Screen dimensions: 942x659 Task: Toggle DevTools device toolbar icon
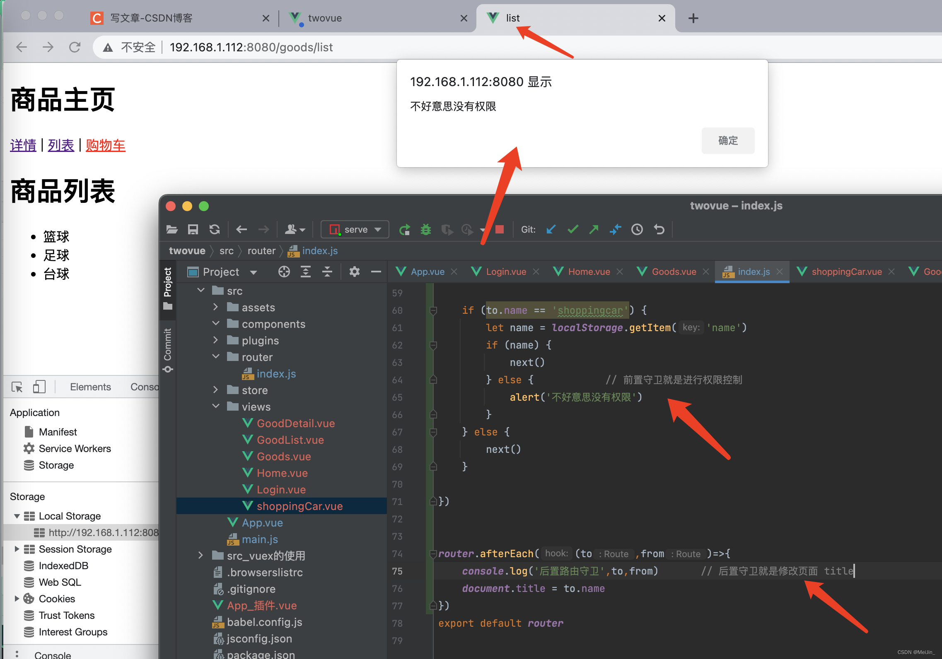[39, 387]
